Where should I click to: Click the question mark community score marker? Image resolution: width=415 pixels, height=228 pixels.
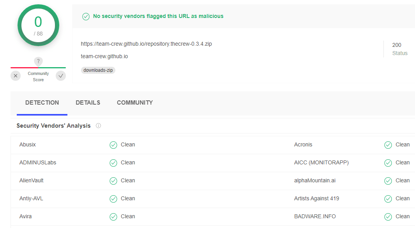38,61
